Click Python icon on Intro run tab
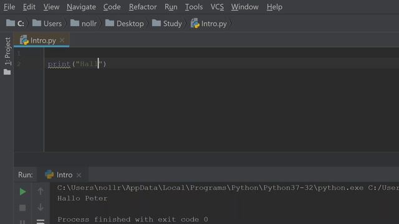Image resolution: width=399 pixels, height=224 pixels. 49,174
